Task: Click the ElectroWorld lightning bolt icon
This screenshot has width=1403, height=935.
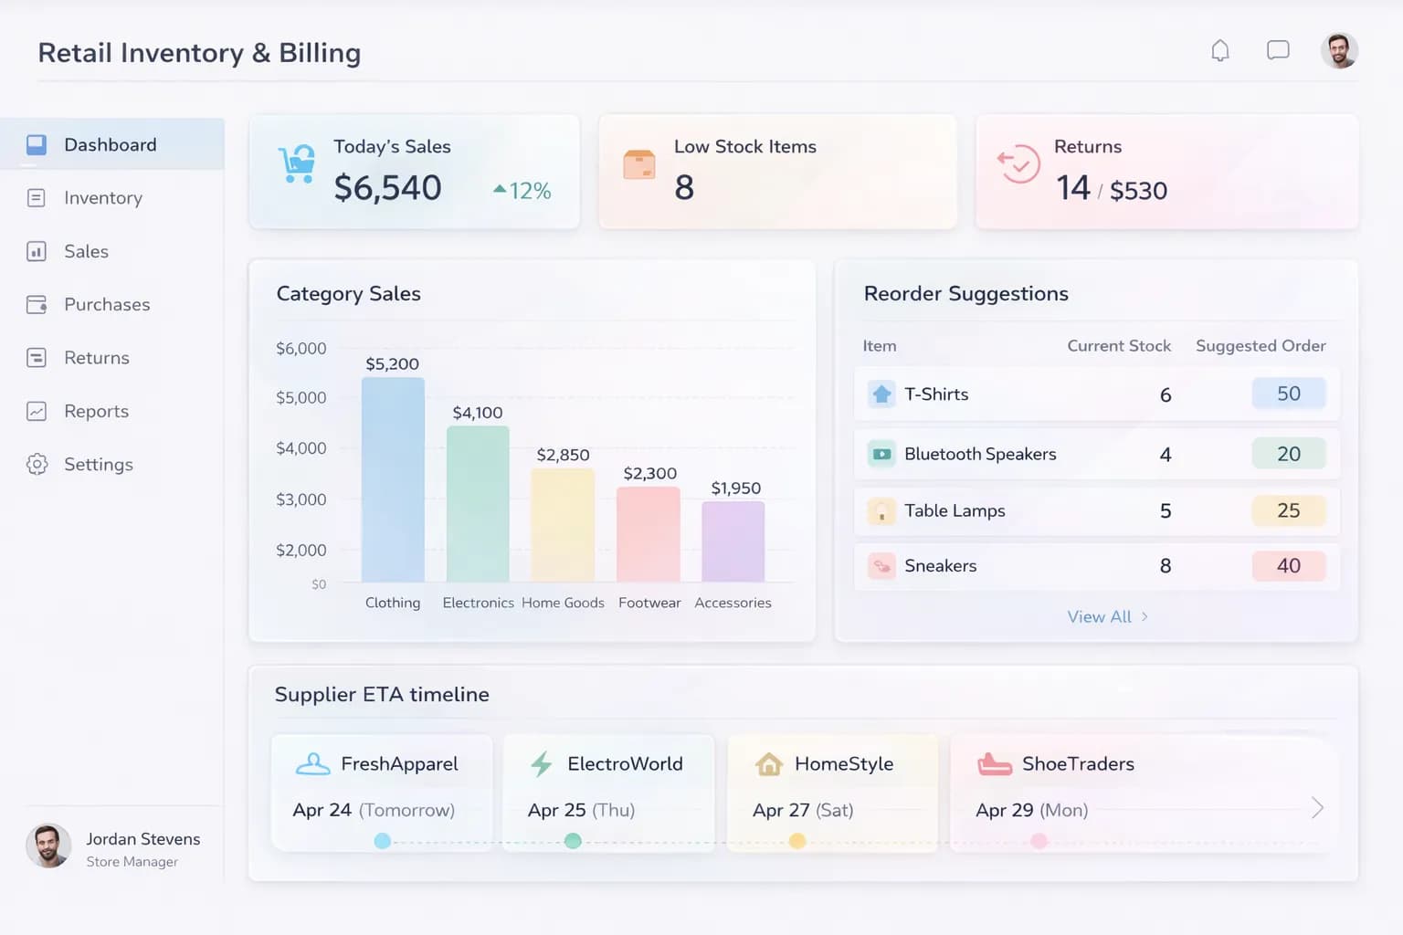Action: 542,764
